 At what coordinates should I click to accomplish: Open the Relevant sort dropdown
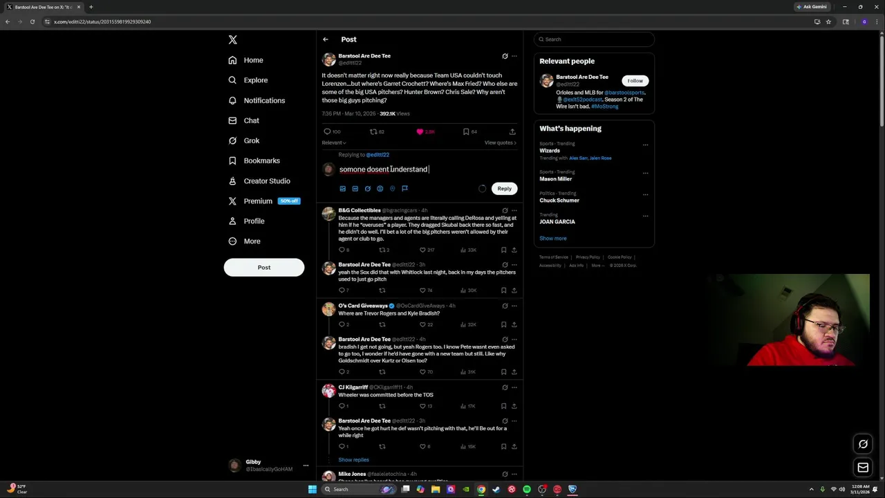334,142
